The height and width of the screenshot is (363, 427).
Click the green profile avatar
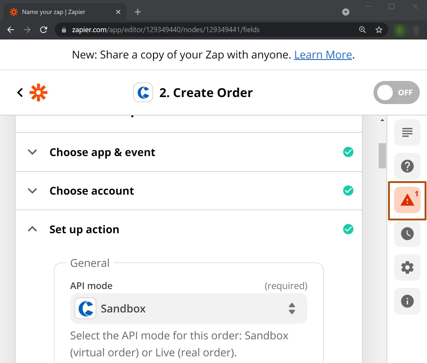point(400,30)
